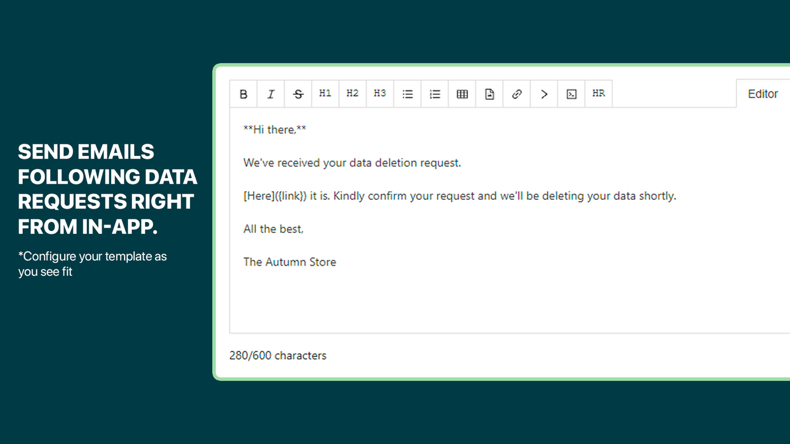Image resolution: width=790 pixels, height=444 pixels.
Task: Insert an H1 heading
Action: tap(325, 94)
